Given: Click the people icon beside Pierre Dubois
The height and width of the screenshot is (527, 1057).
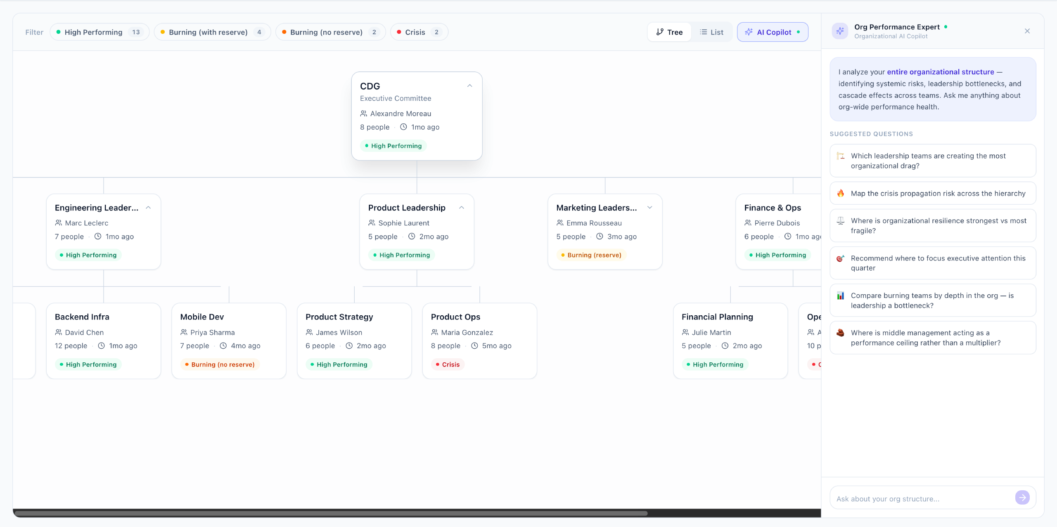Looking at the screenshot, I should click(748, 223).
